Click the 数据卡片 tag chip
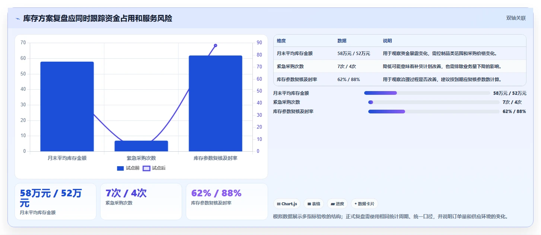Viewport: 541px width, 235px height. [x=365, y=204]
